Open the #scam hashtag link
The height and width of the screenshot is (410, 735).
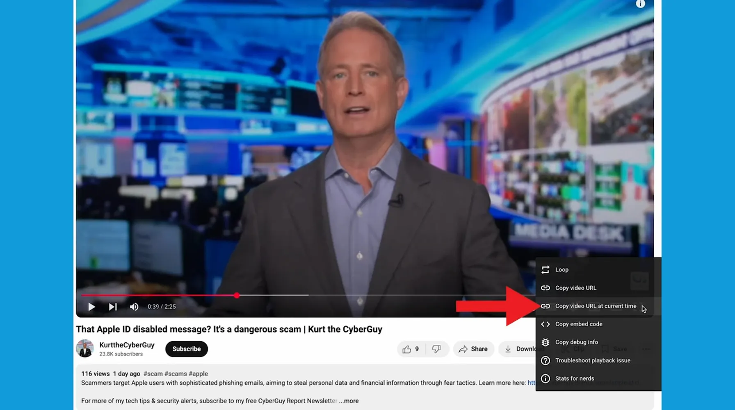pos(153,374)
